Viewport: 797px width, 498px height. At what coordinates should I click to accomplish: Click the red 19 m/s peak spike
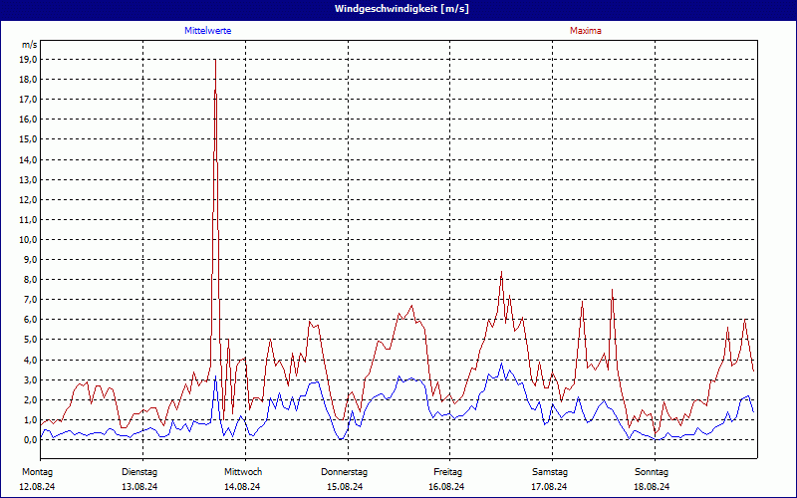tap(215, 62)
